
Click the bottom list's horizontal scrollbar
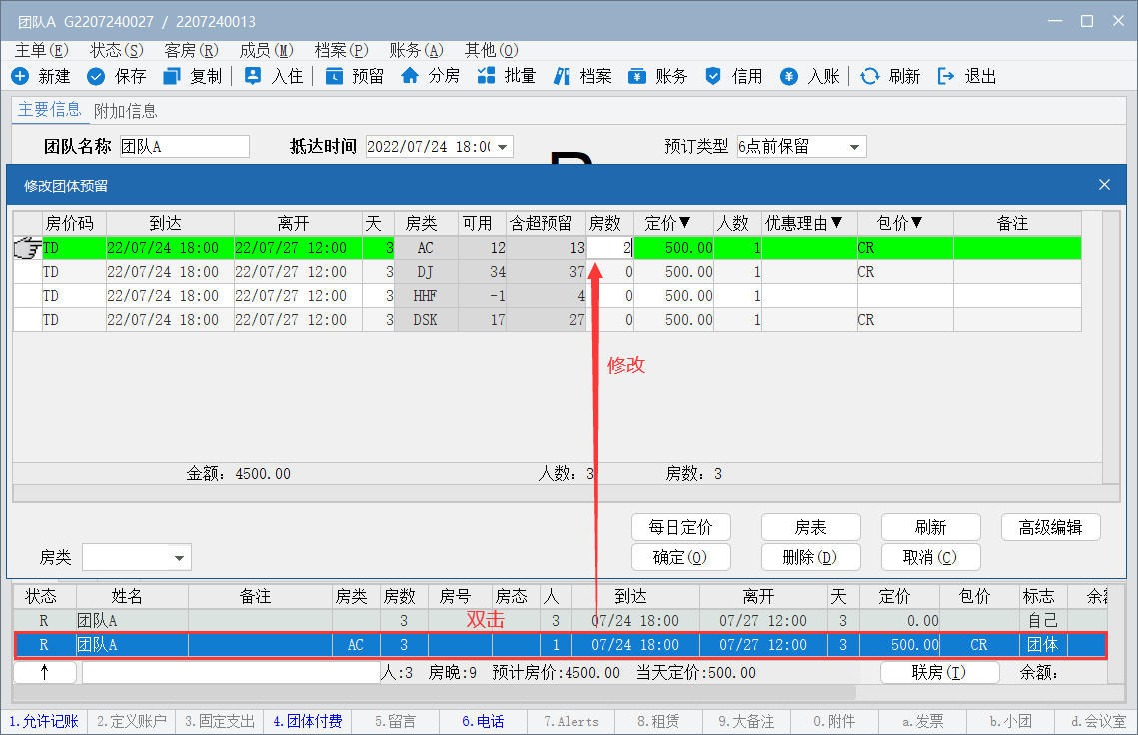coord(436,693)
